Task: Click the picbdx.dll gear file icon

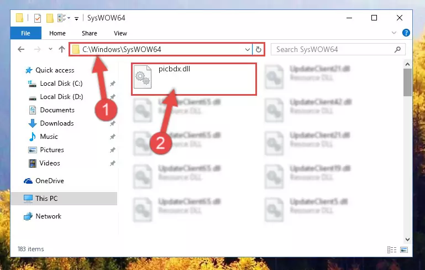Action: point(143,77)
